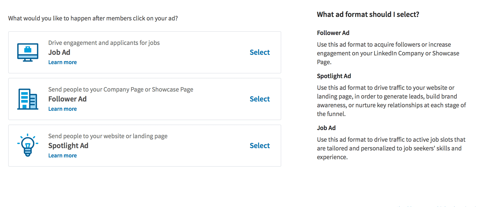
Task: Choose Select for the Spotlight Ad format
Action: click(x=260, y=145)
